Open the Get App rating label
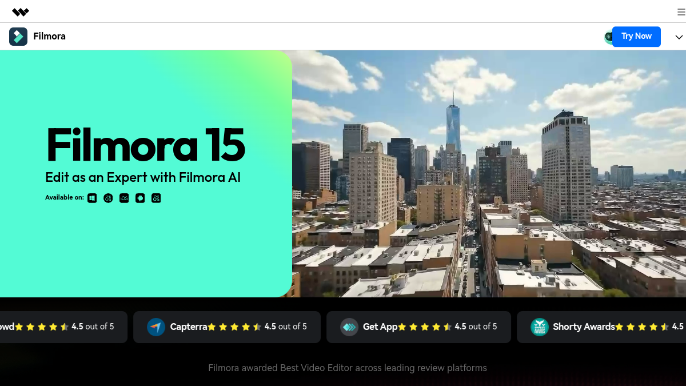Viewport: 686px width, 386px height. (x=380, y=327)
